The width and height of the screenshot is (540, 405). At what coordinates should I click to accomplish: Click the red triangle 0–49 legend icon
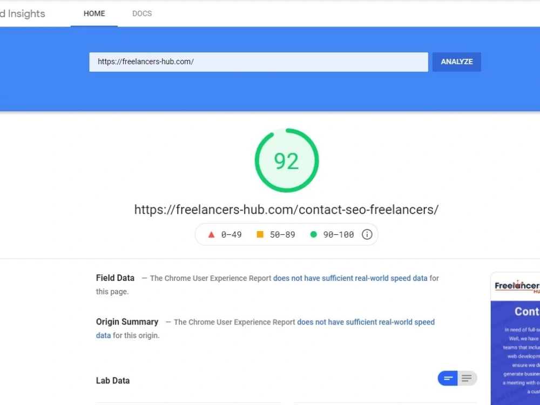(x=212, y=234)
